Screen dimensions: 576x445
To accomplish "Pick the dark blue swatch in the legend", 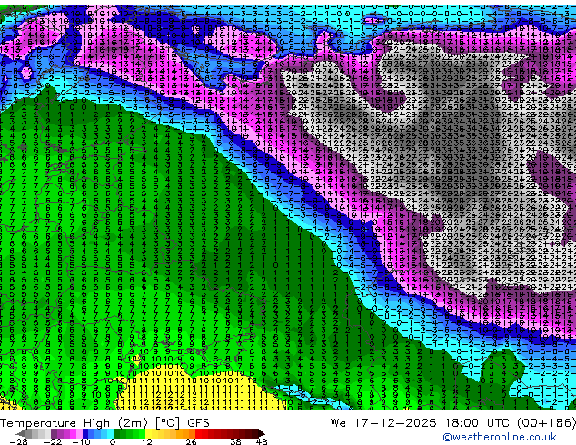I will point(85,433).
